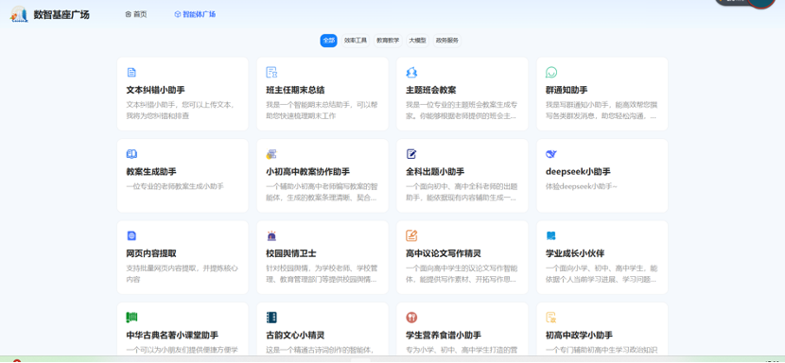Click the 群通知助手 chat bubble icon
Image resolution: width=785 pixels, height=363 pixels.
point(551,73)
